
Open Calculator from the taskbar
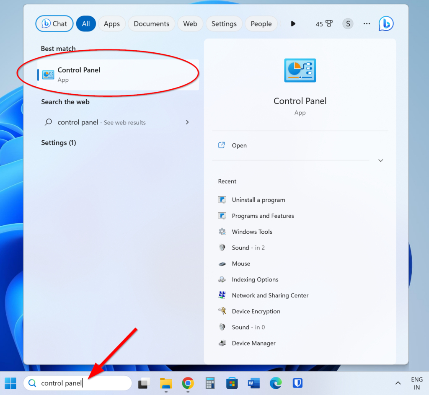(x=210, y=383)
